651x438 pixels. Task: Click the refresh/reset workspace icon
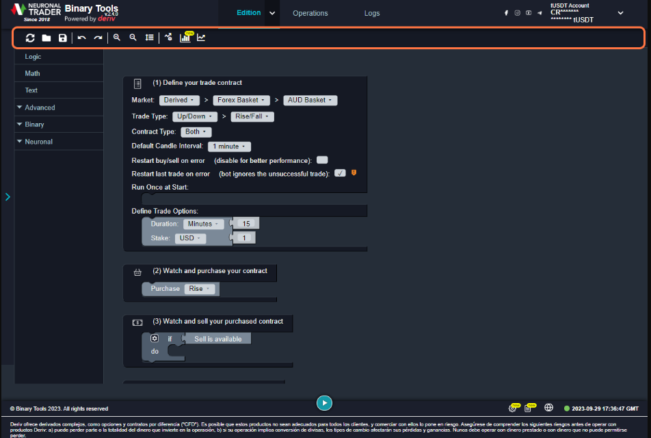[30, 38]
